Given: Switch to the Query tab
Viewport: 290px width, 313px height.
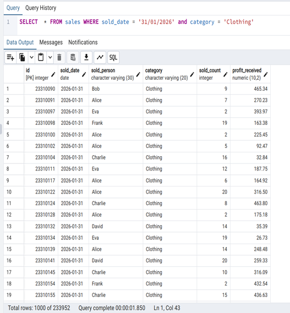Looking at the screenshot, I should [13, 8].
